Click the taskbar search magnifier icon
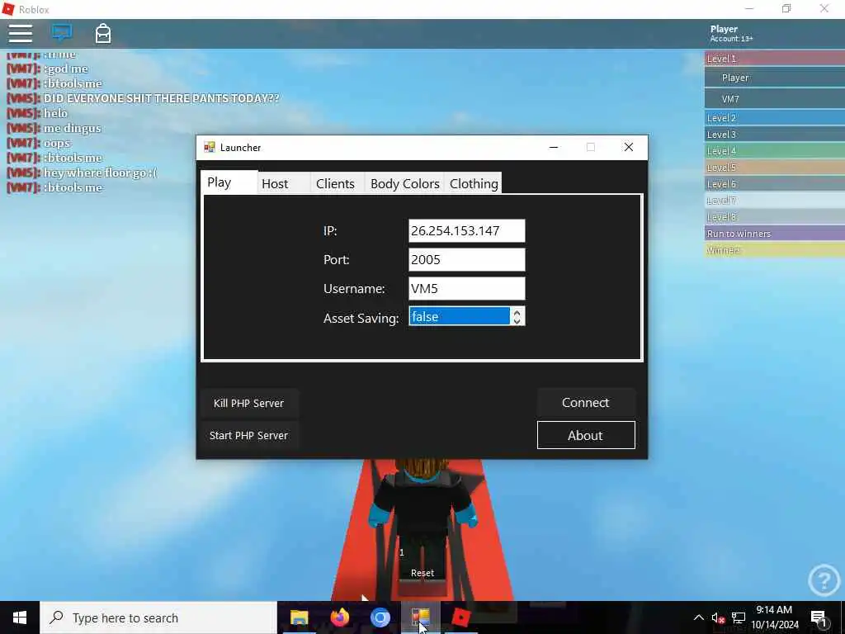This screenshot has height=634, width=845. [x=56, y=617]
